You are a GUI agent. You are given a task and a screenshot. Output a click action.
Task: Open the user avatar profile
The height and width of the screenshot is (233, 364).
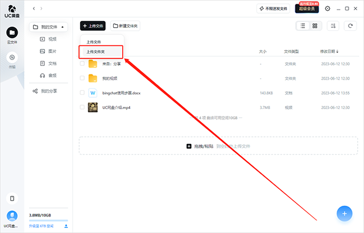[12, 216]
